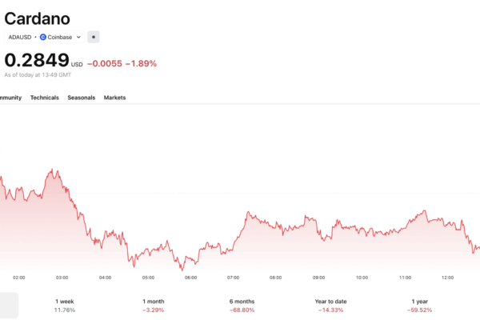Click the selected range button at far left
The width and height of the screenshot is (480, 320).
click(8, 305)
